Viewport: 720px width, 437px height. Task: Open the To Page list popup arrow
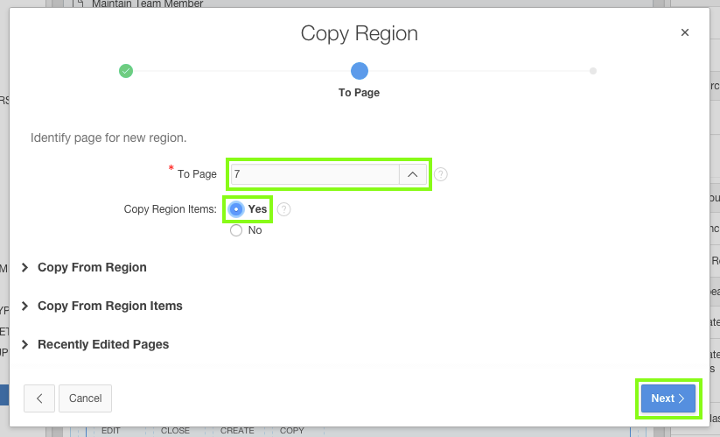coord(413,174)
